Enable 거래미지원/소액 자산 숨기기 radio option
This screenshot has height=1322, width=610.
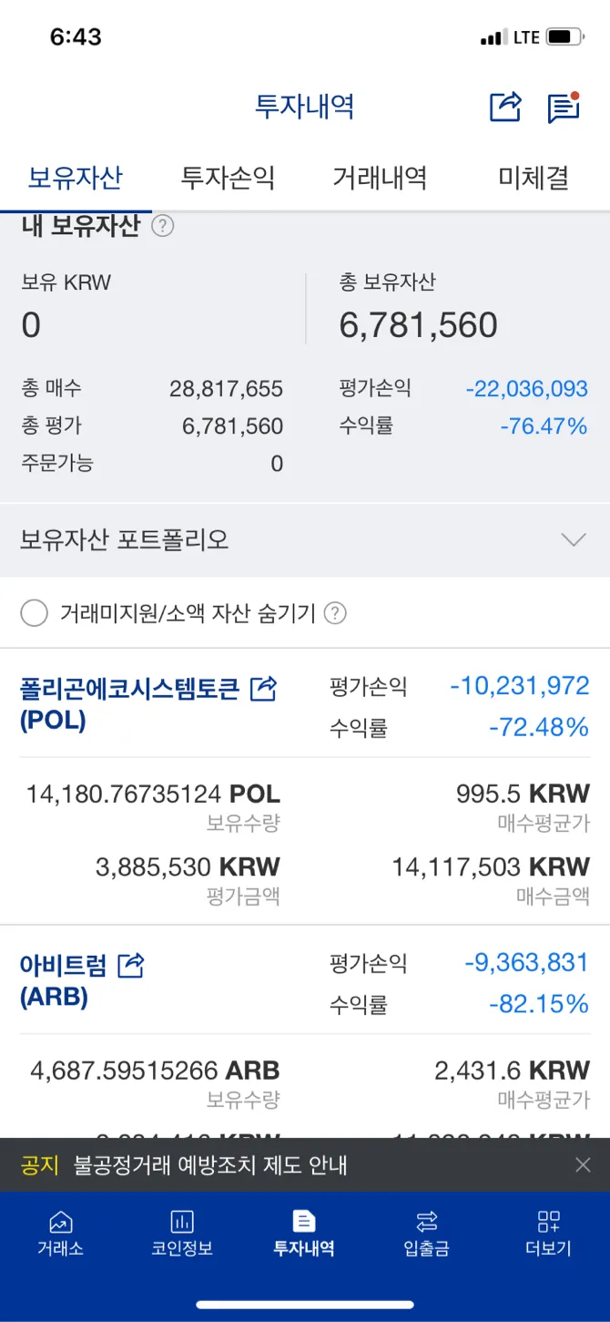34,614
